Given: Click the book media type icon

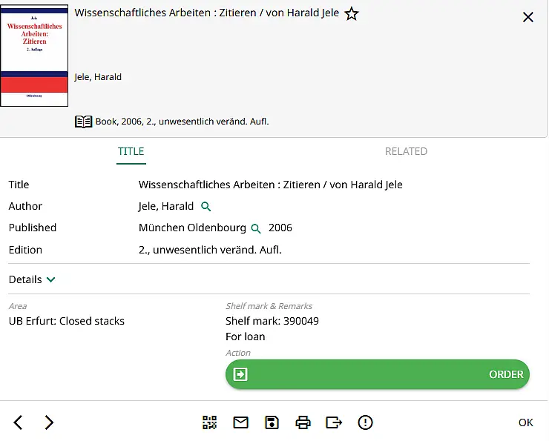Looking at the screenshot, I should pyautogui.click(x=83, y=122).
